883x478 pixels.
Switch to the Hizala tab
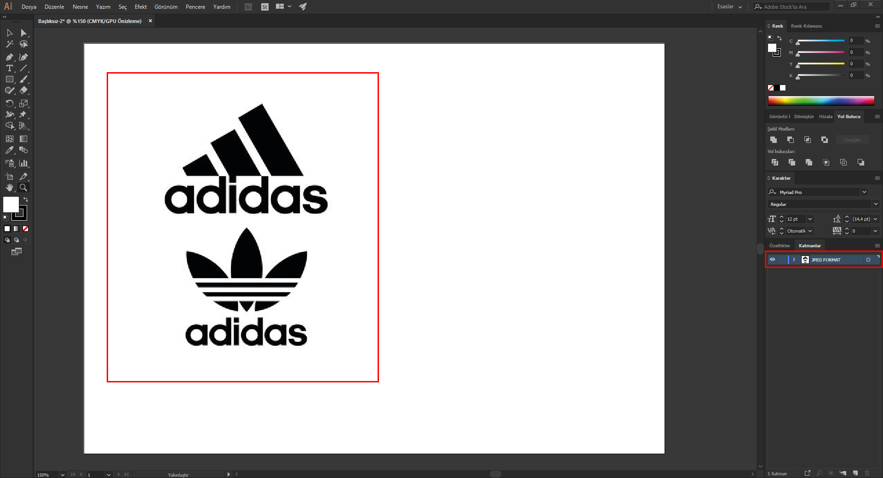(x=826, y=117)
